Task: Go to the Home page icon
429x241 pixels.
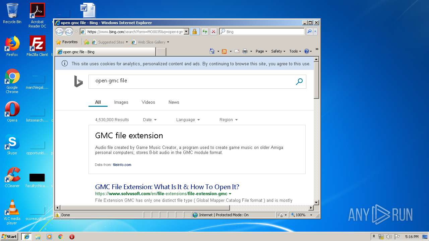Action: point(212,51)
